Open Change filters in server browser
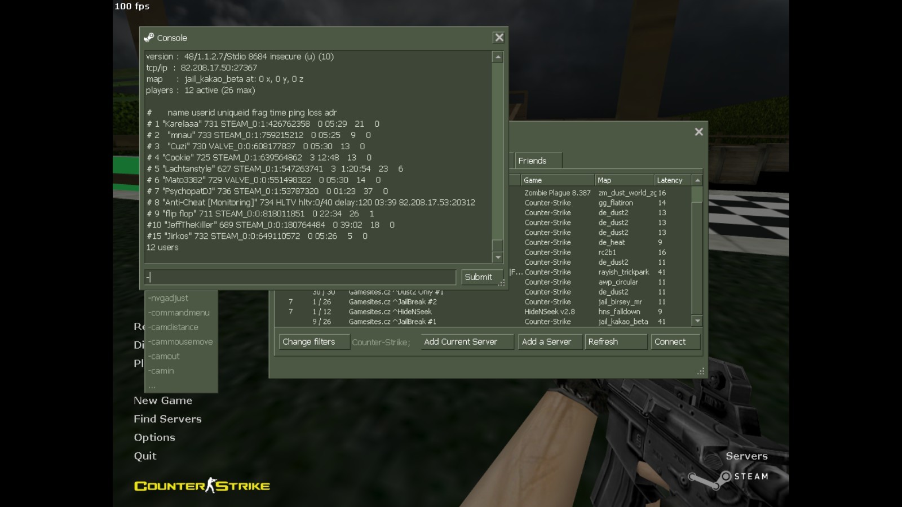Screen dimensions: 902x507 [x=314, y=342]
